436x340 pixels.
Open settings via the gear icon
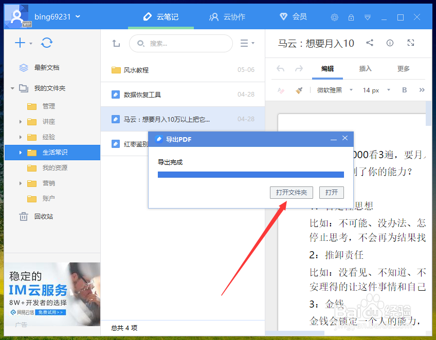click(x=334, y=17)
